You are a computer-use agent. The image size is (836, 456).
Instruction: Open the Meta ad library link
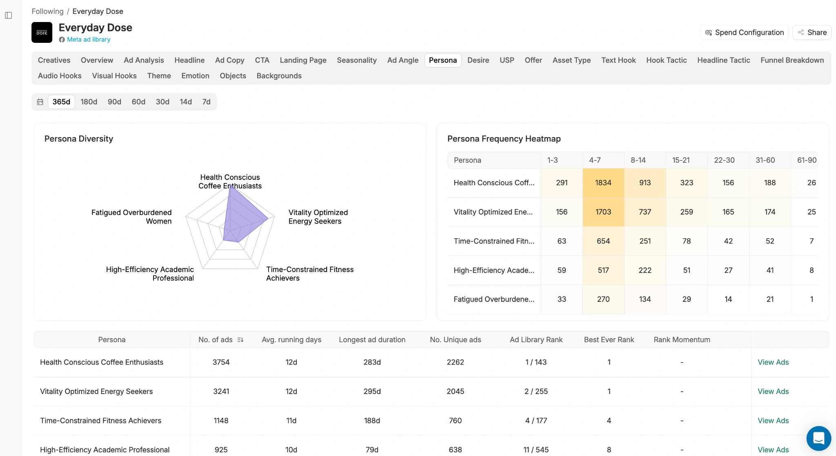[89, 40]
